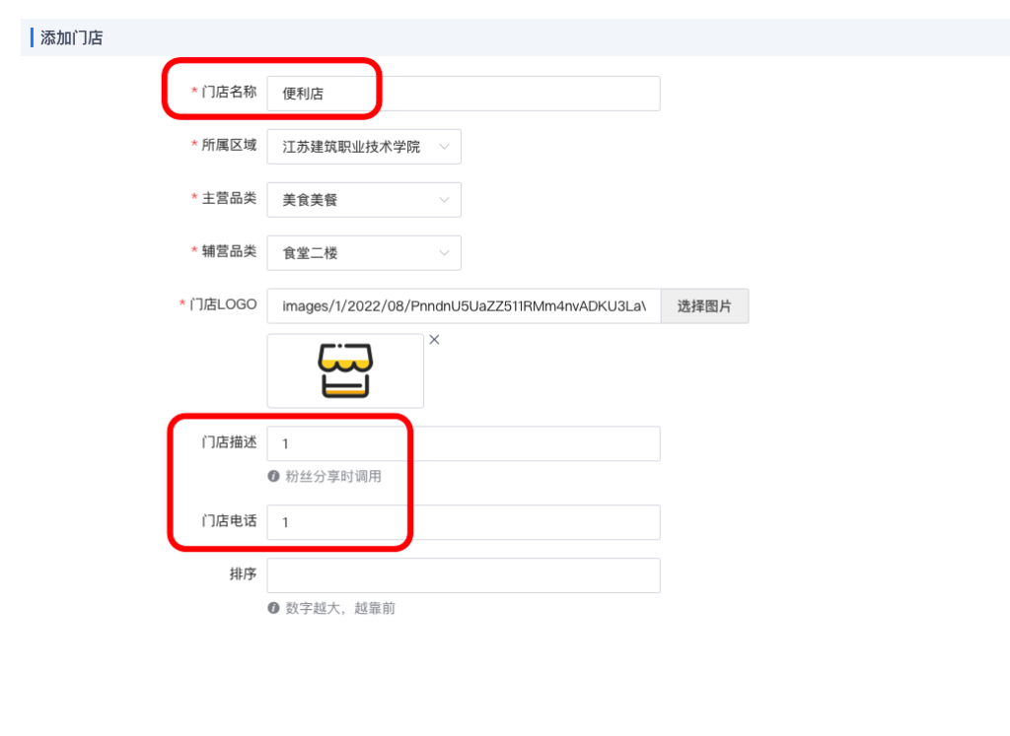Remove uploaded logo with the × icon
Viewport: 1010px width, 736px height.
tap(434, 339)
